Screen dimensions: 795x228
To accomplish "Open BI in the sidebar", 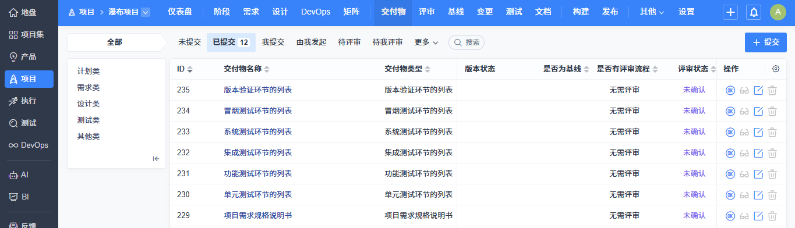I will point(29,197).
